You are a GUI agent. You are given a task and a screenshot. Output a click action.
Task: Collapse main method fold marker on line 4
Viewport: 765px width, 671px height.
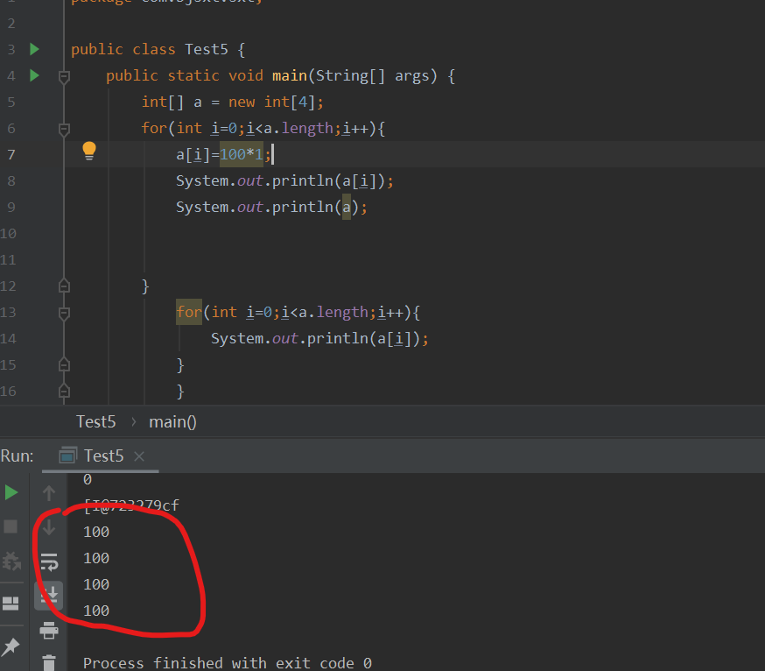(64, 77)
